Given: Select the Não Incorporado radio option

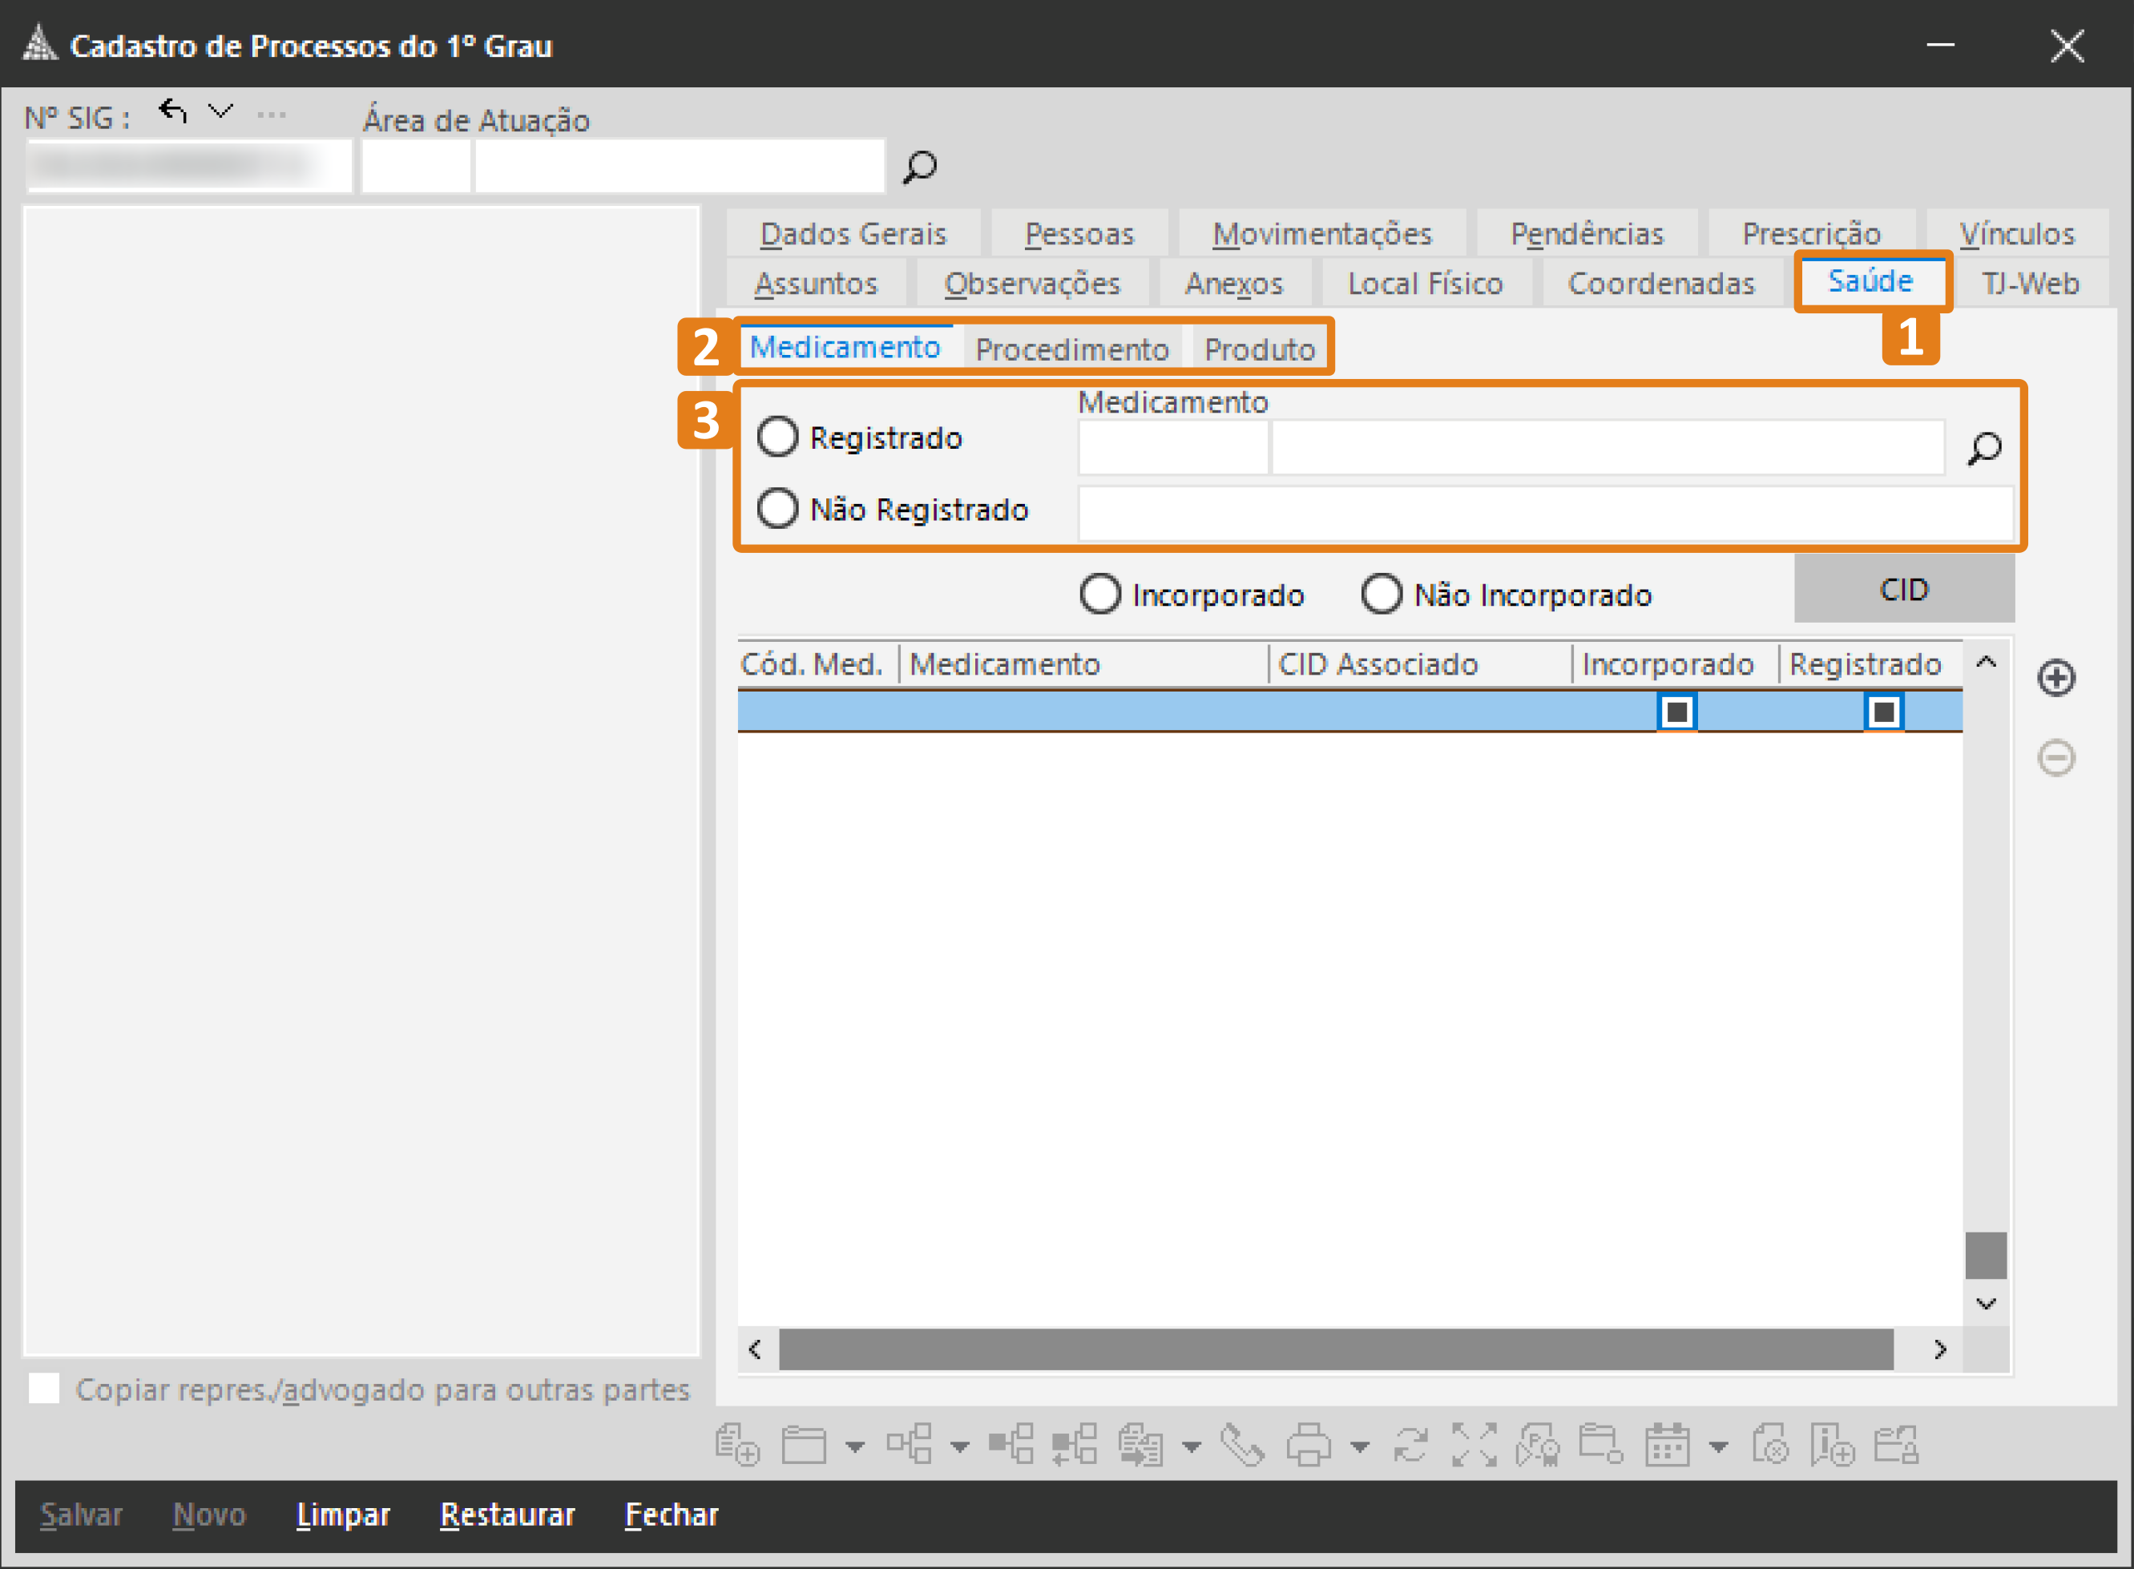Looking at the screenshot, I should tap(1381, 595).
